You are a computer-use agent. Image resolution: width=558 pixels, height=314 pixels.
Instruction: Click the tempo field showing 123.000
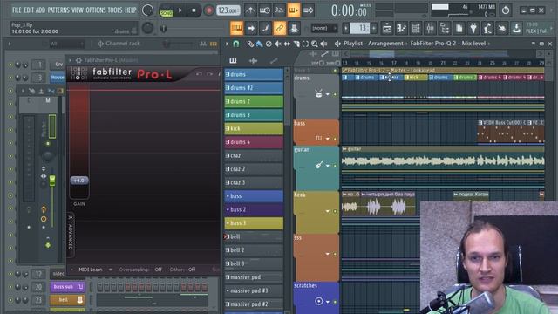(x=228, y=10)
